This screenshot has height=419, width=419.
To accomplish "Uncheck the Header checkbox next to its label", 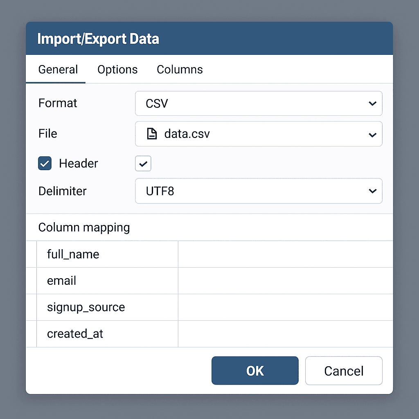I will click(x=44, y=163).
